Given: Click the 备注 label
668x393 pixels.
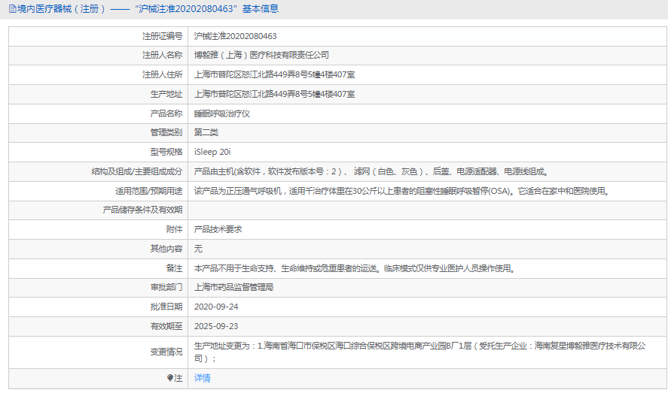Looking at the screenshot, I should (x=174, y=268).
